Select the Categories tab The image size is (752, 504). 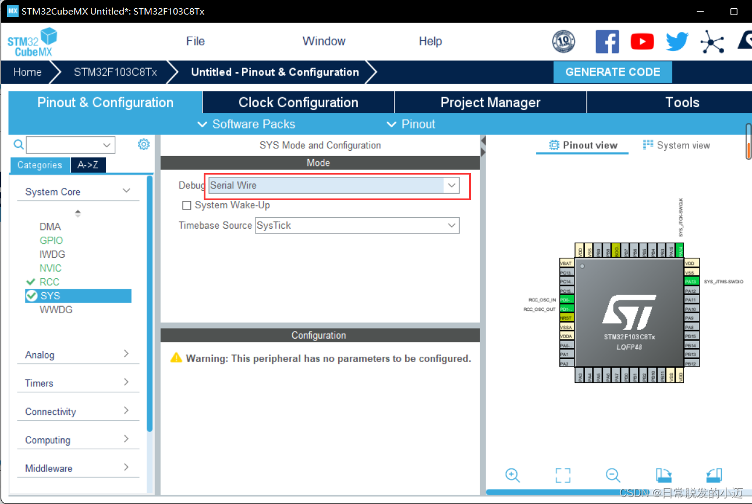[40, 165]
